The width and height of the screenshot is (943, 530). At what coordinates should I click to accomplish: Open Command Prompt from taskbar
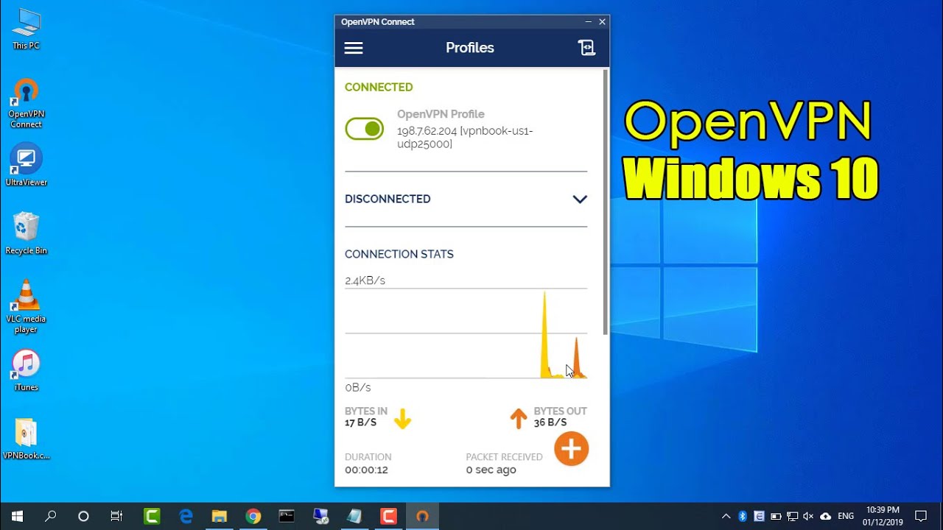[287, 516]
